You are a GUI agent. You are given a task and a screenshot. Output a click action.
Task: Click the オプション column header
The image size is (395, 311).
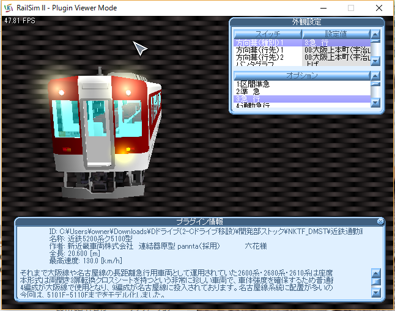pos(302,76)
